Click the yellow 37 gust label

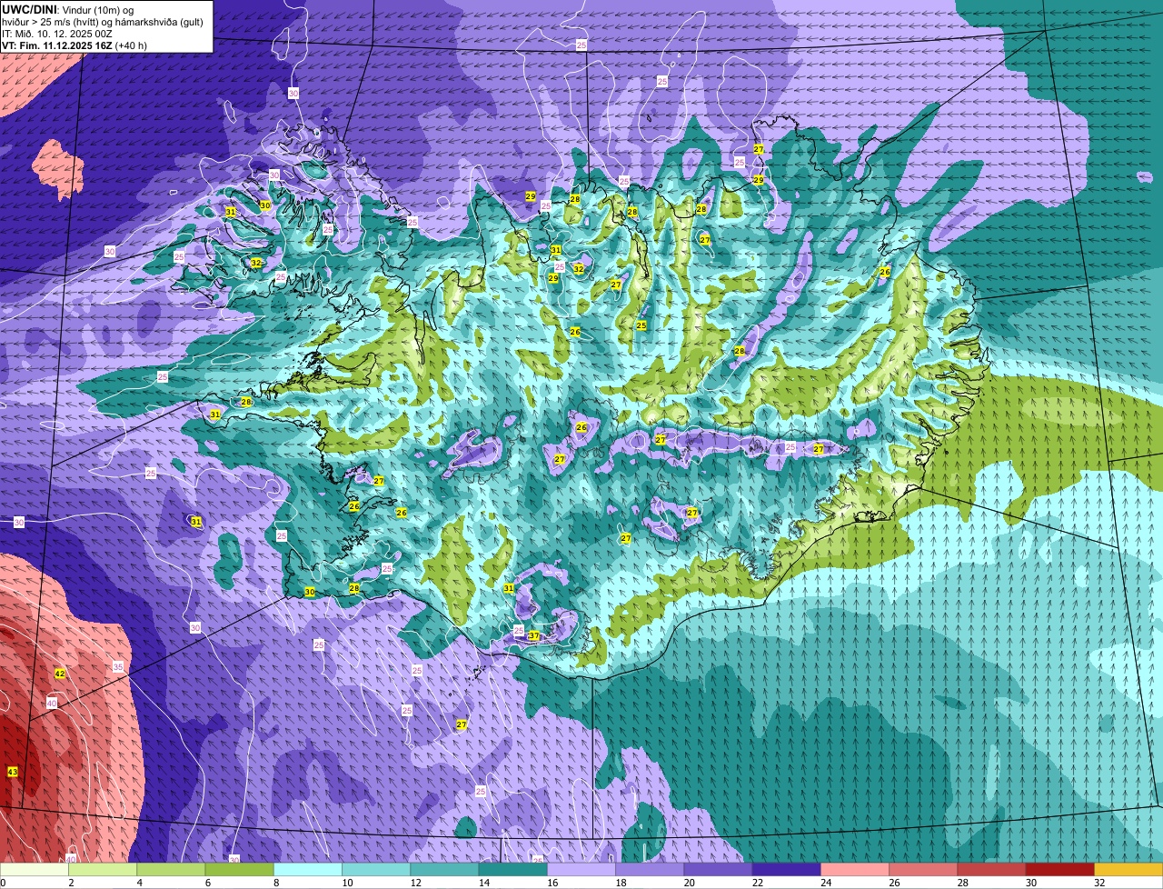click(x=534, y=636)
